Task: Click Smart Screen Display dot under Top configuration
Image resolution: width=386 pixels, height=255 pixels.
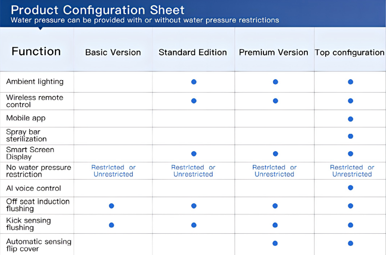Action: tap(350, 154)
